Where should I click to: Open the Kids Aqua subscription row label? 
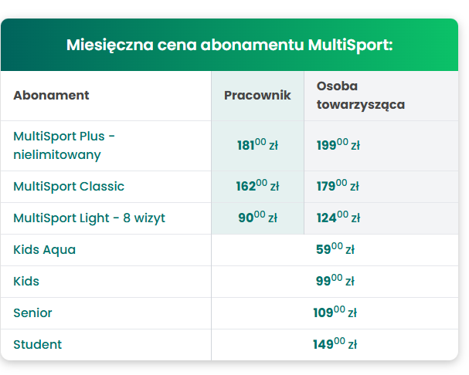point(44,250)
